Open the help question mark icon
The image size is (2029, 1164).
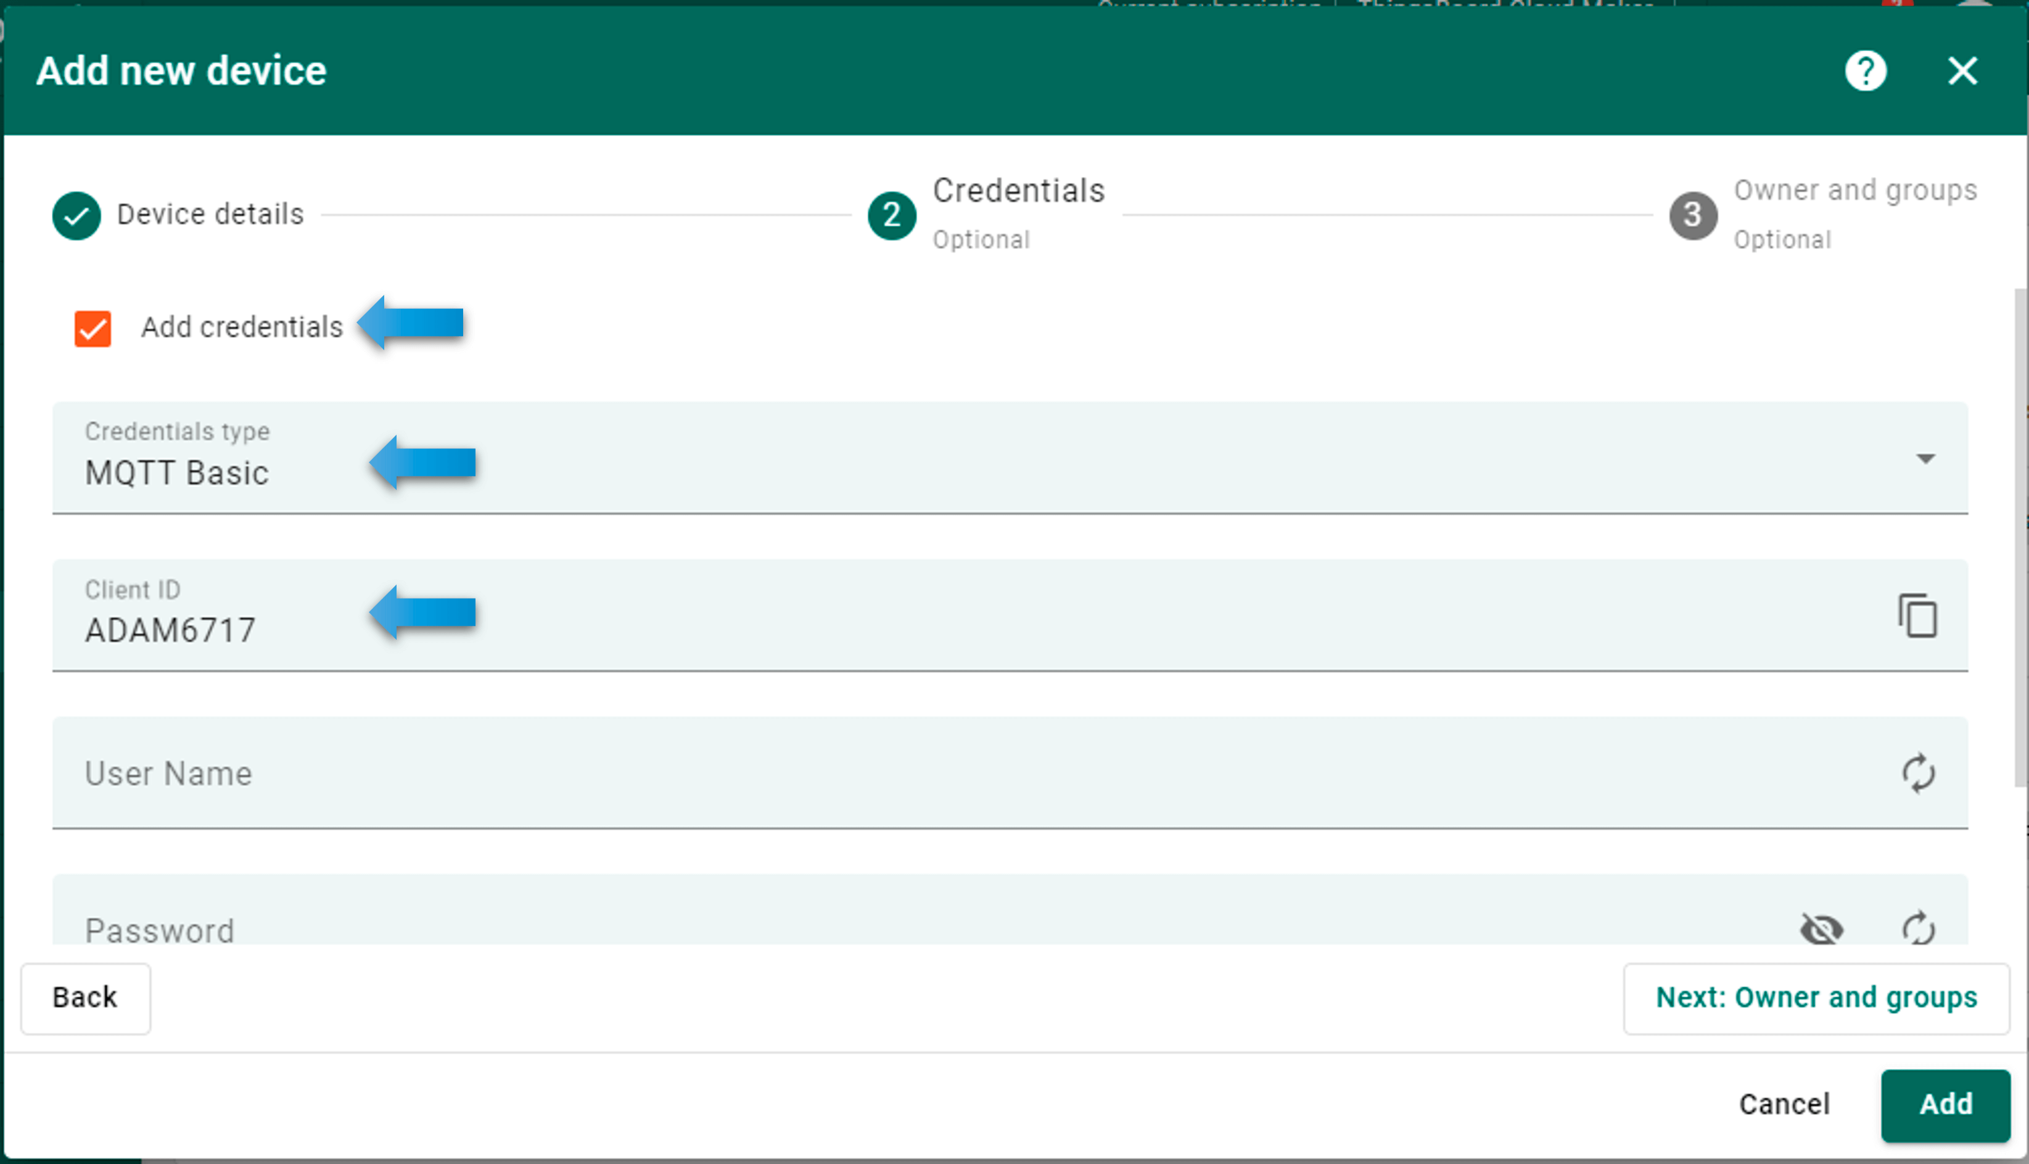point(1865,71)
